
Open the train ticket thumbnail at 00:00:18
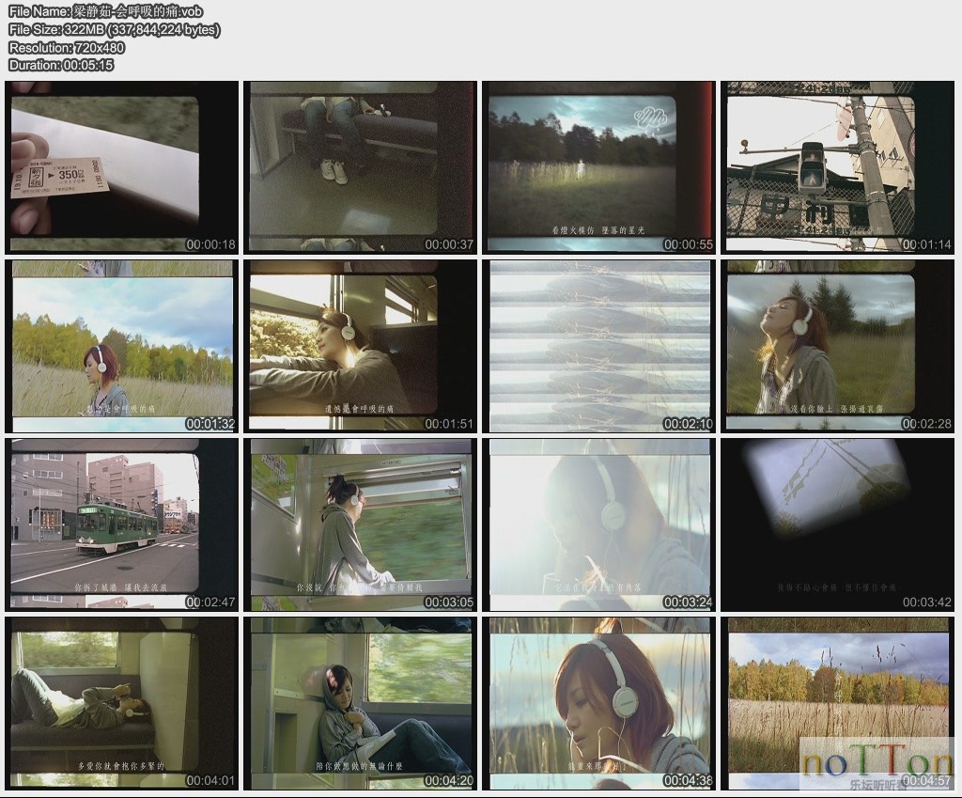(x=121, y=167)
